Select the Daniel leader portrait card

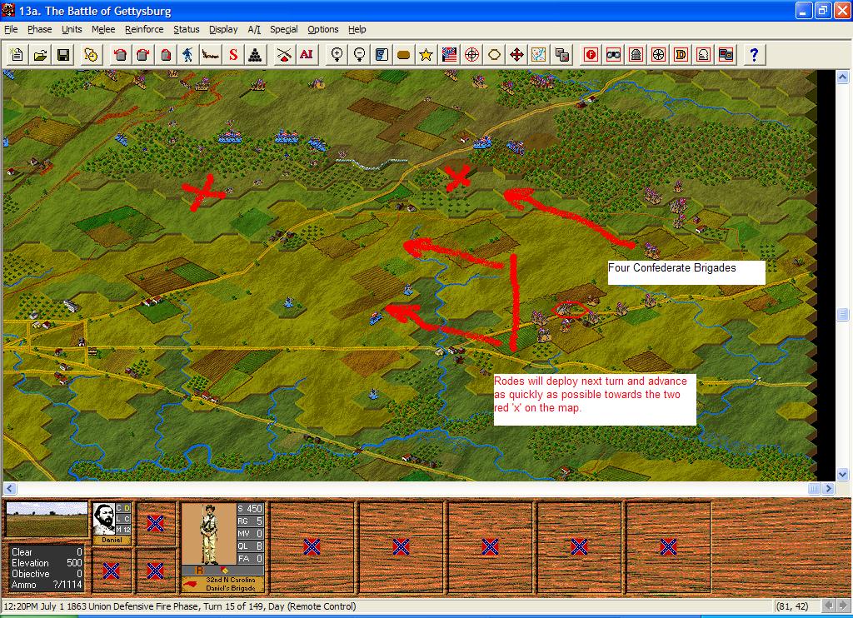(112, 523)
